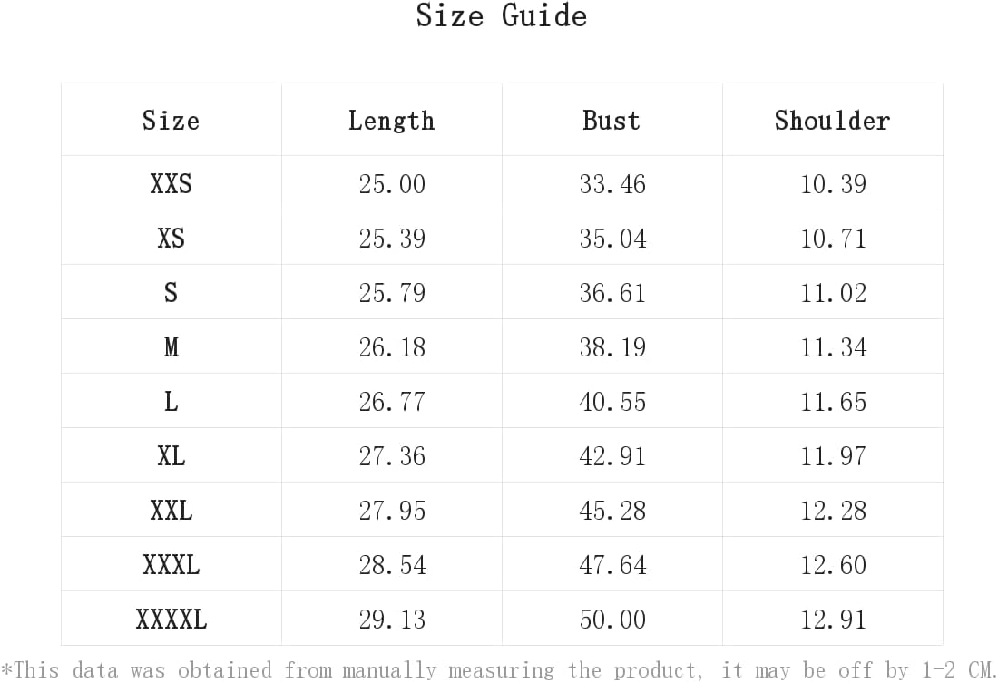
Task: Click the Size Guide title
Action: (x=502, y=15)
